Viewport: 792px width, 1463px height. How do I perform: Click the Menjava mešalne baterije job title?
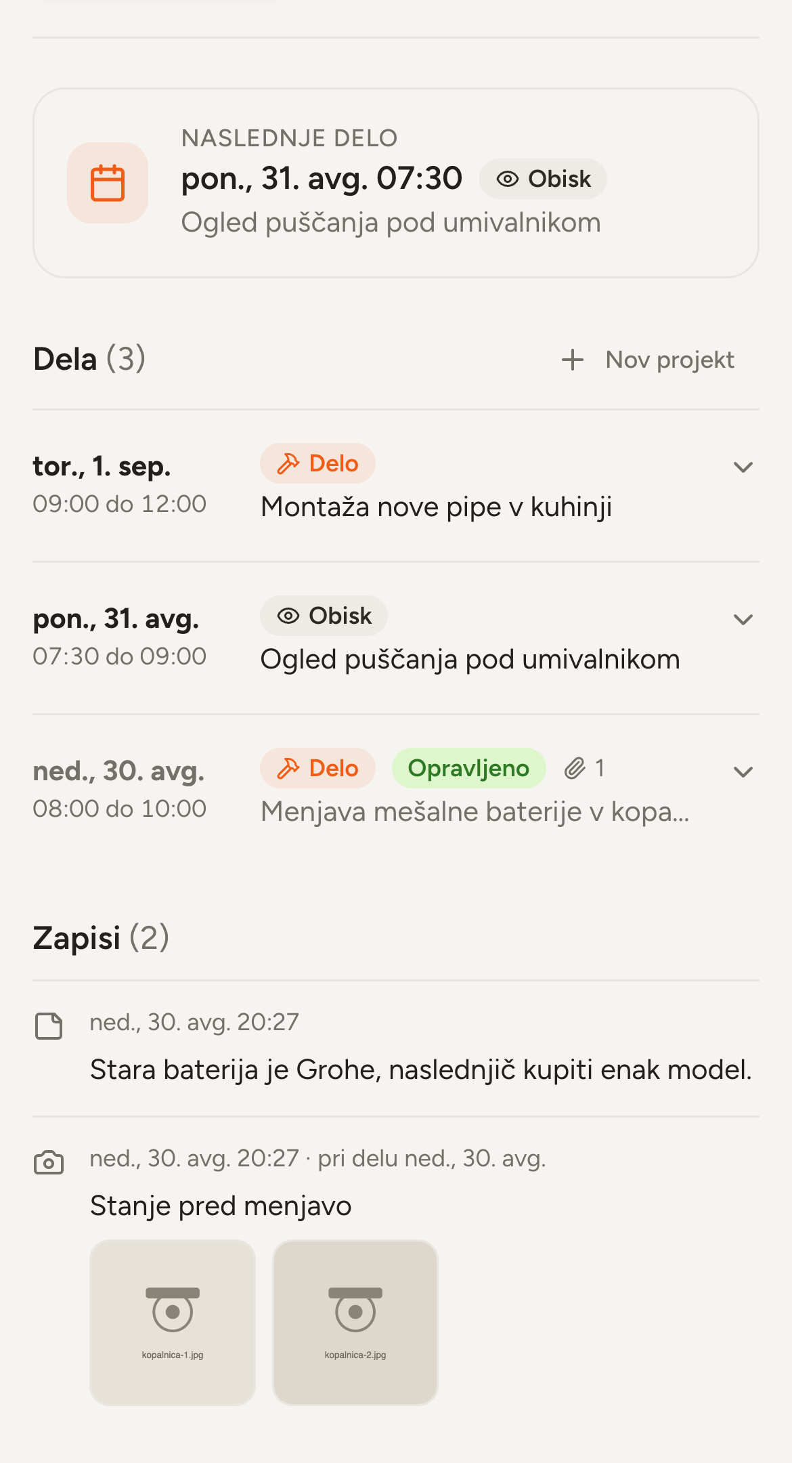475,811
